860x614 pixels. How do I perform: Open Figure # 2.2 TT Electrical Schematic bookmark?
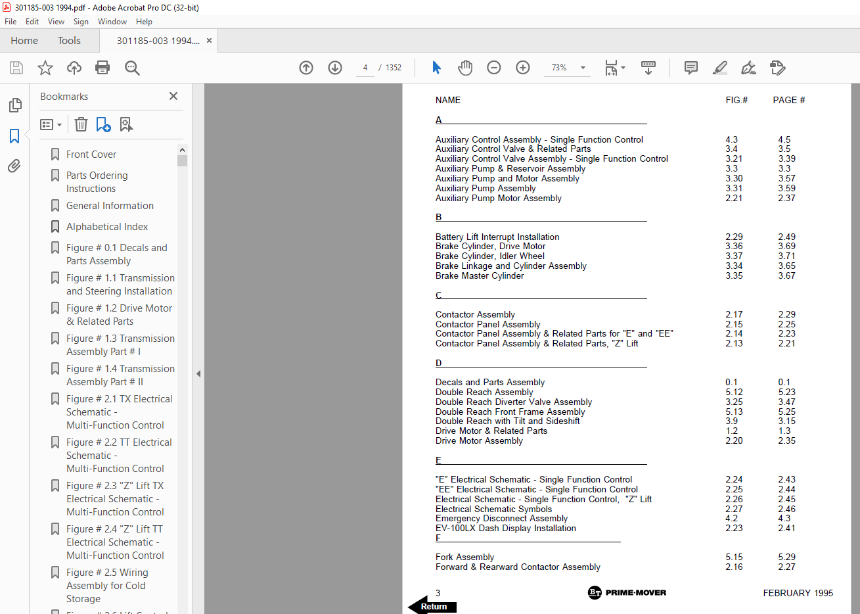click(x=119, y=456)
